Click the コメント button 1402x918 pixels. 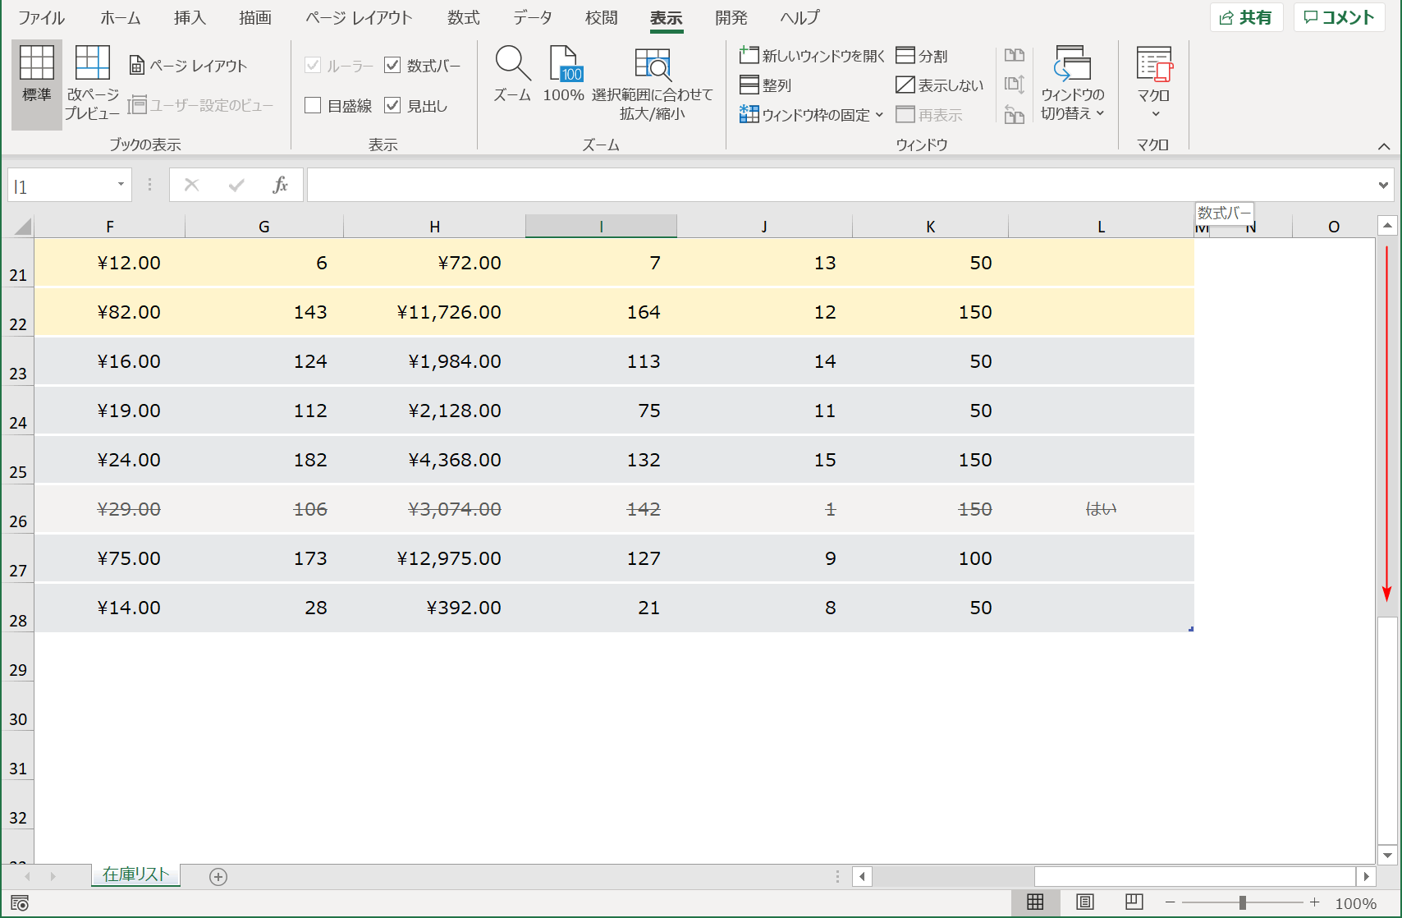pos(1339,18)
